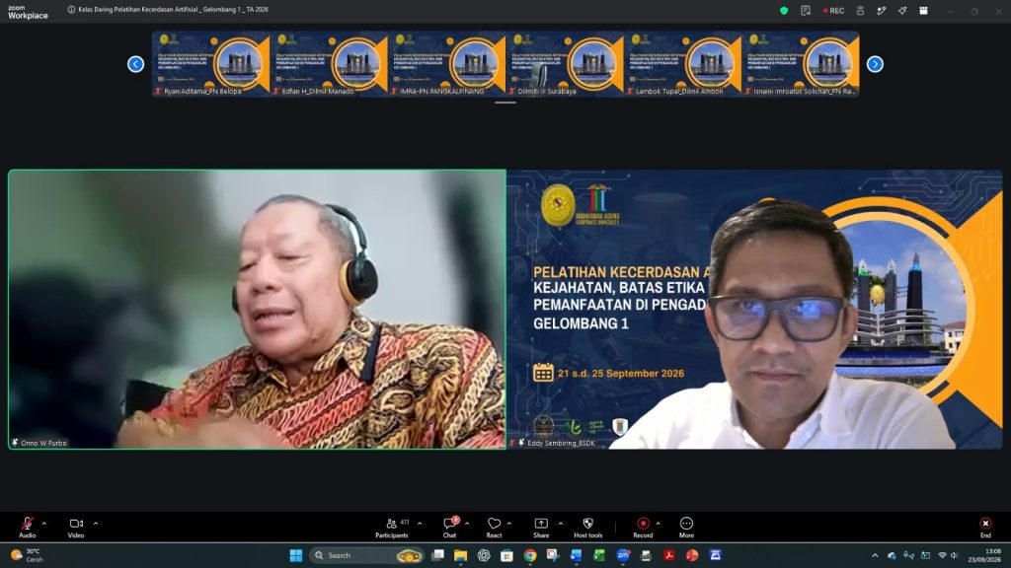Expand the share options caret
The image size is (1011, 568).
coord(561,523)
